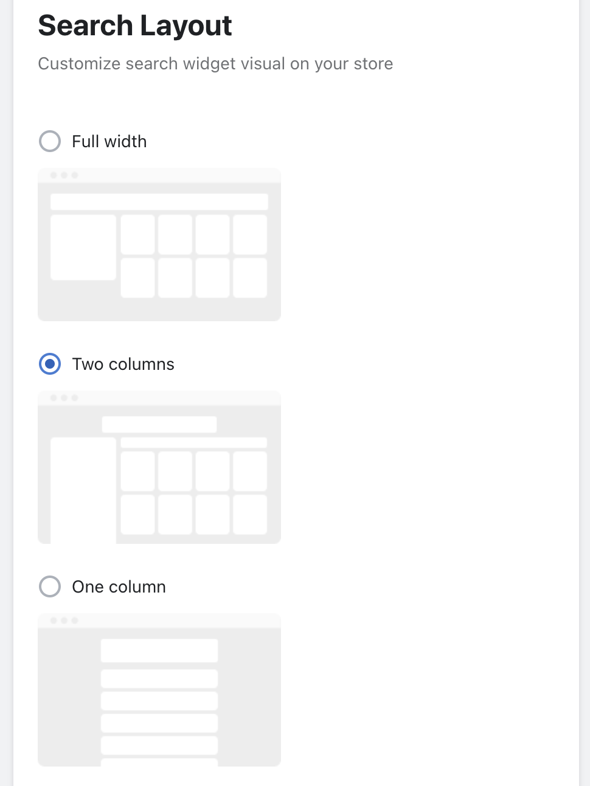
Task: Click the wide search bar in Full width preview
Action: pyautogui.click(x=159, y=201)
